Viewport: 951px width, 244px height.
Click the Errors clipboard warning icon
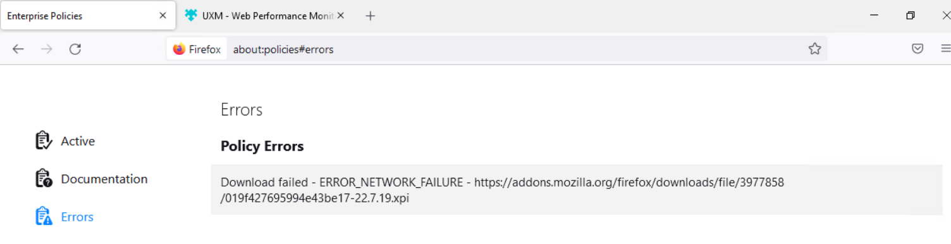point(44,216)
